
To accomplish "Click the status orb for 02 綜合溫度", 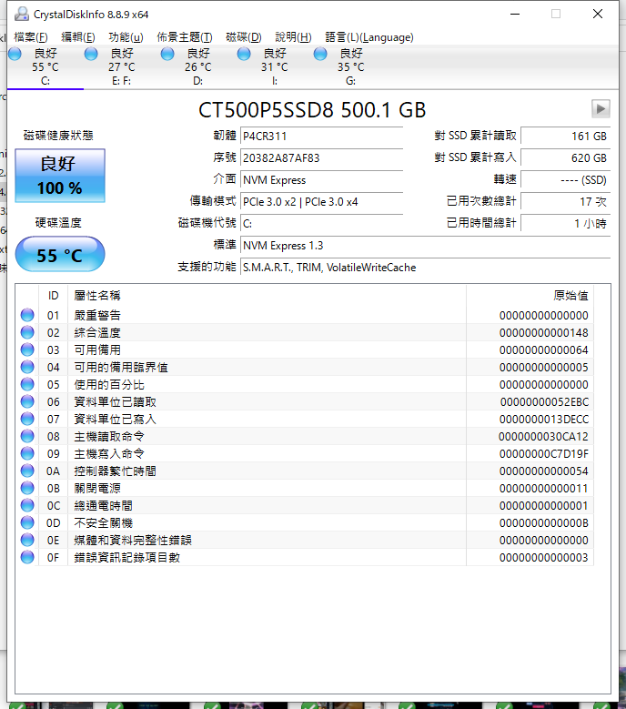I will [x=27, y=332].
